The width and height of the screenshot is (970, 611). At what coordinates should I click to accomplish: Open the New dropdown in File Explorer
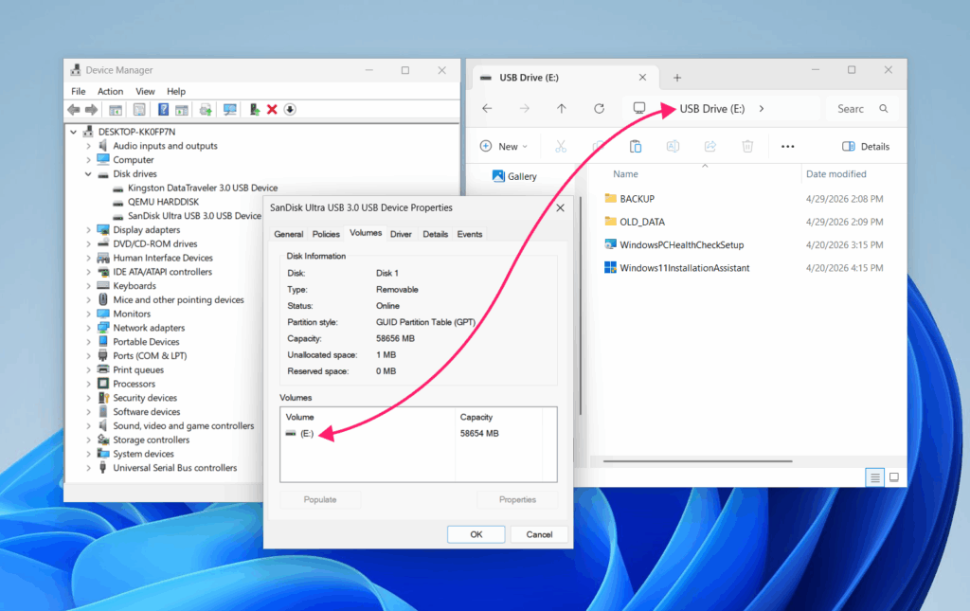coord(504,147)
